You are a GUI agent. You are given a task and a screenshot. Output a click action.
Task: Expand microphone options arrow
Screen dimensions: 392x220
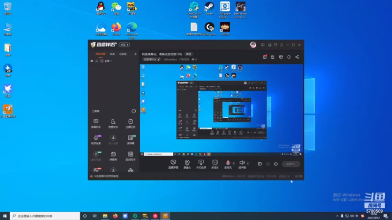[x=234, y=163]
